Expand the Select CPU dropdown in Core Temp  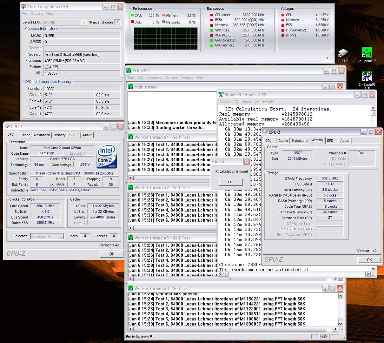pos(84,22)
